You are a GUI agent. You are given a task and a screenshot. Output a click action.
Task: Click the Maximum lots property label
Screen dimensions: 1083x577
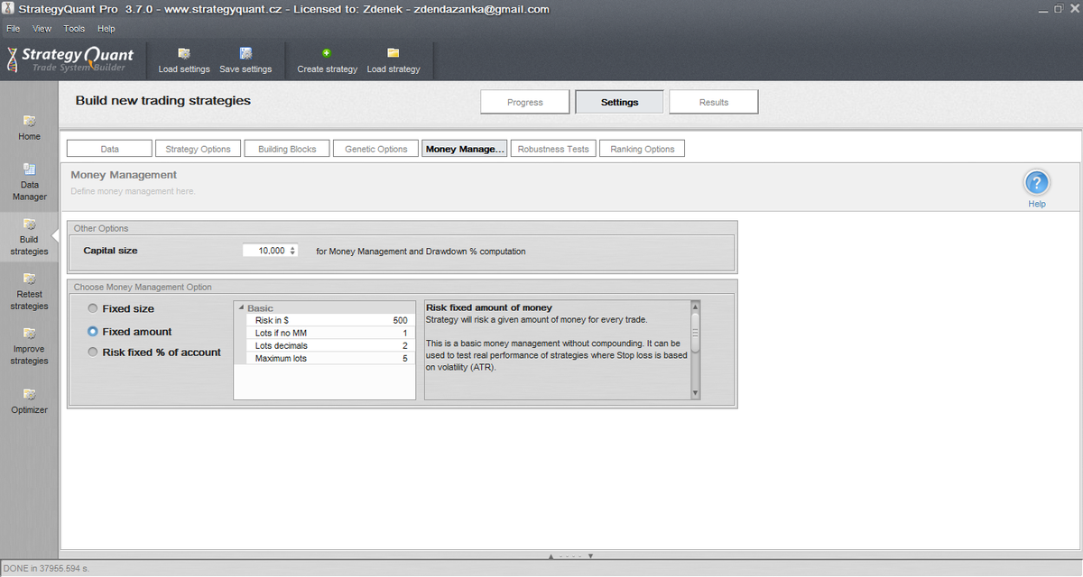[x=281, y=358]
